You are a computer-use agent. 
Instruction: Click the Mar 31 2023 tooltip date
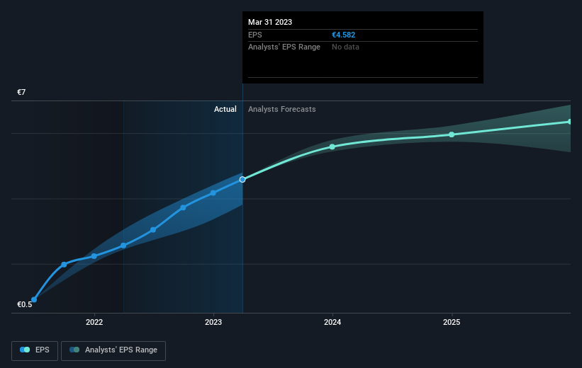pos(270,22)
